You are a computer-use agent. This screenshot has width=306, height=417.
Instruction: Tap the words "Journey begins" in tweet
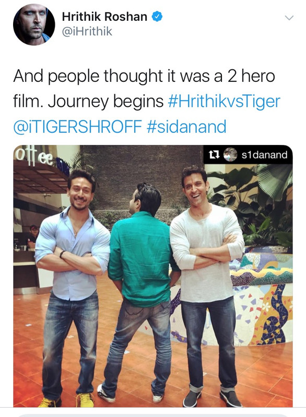[105, 101]
